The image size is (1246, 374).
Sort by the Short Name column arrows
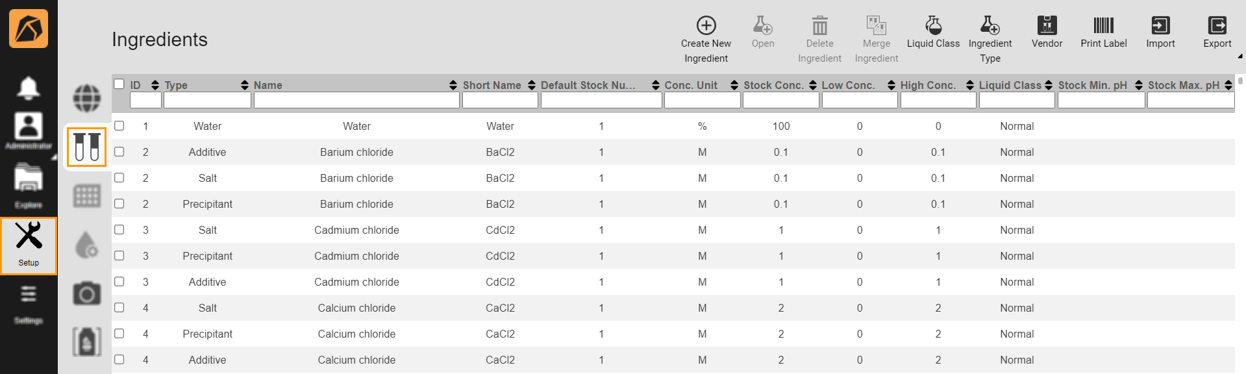click(532, 85)
